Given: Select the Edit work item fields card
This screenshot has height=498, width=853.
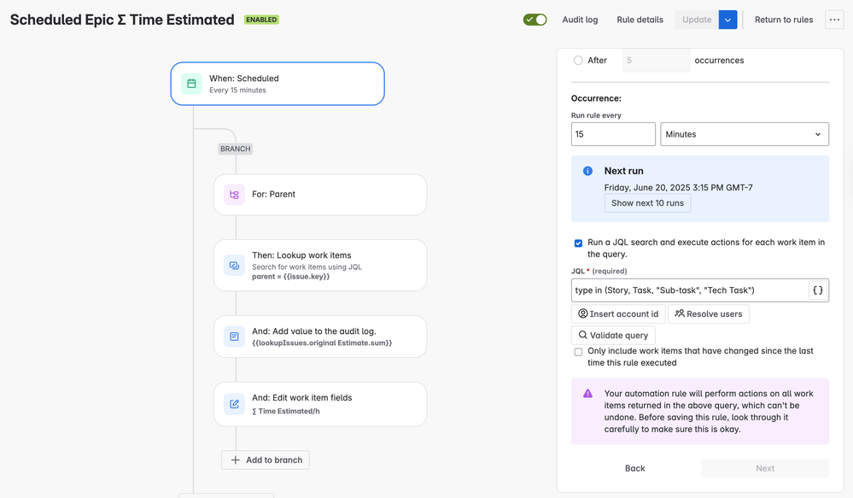Looking at the screenshot, I should click(x=320, y=404).
